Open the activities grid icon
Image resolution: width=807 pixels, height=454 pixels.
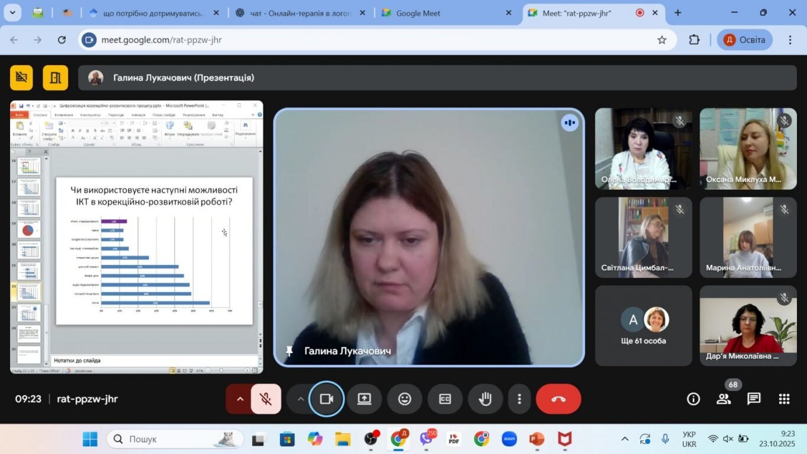[784, 399]
